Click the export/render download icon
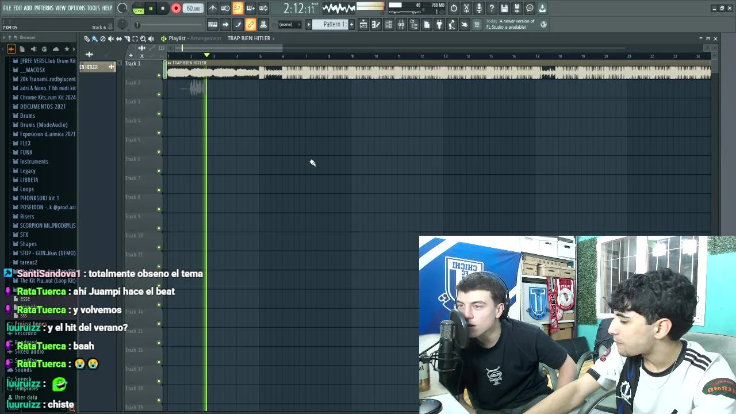Viewport: 736px width, 414px height. tap(542, 8)
